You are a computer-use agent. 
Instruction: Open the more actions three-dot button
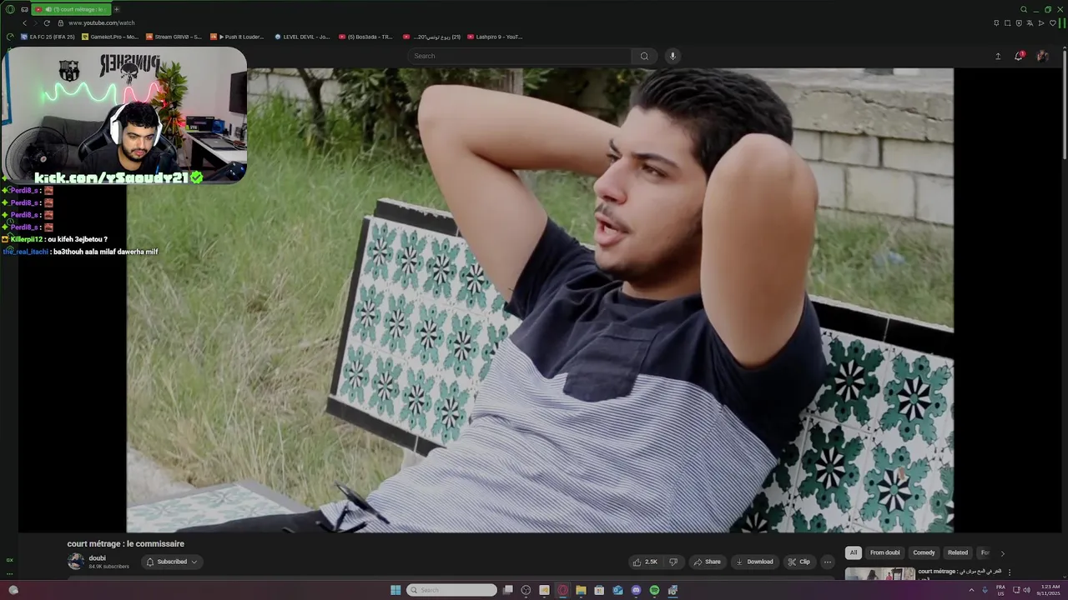[x=827, y=562]
